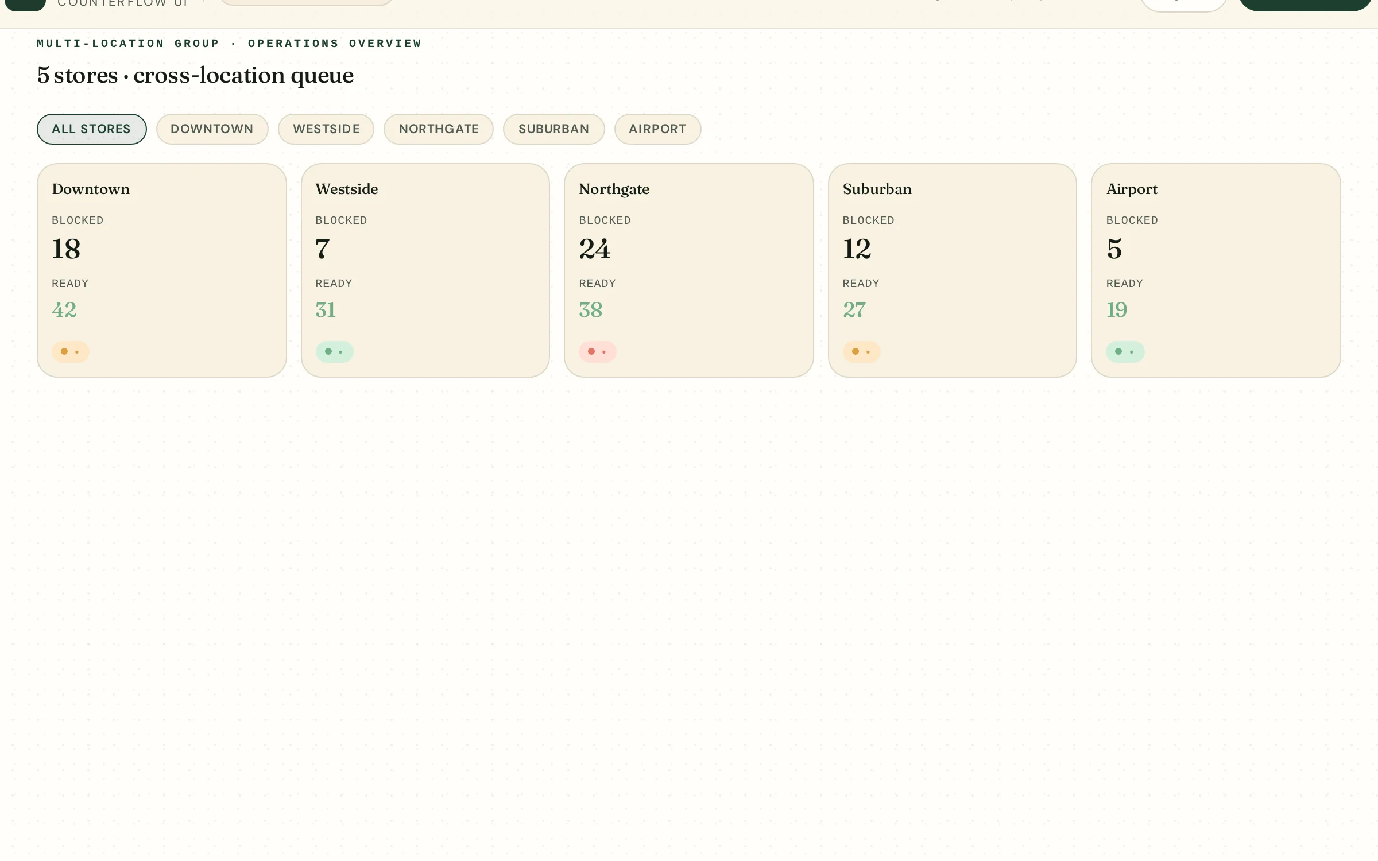
Task: Pick the Airport filter chip
Action: pyautogui.click(x=657, y=129)
